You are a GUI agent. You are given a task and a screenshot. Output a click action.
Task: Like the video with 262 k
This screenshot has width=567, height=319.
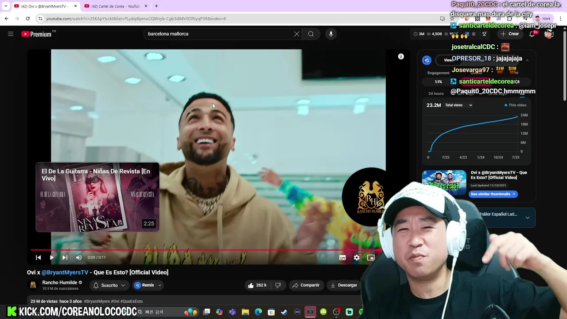[x=257, y=285]
